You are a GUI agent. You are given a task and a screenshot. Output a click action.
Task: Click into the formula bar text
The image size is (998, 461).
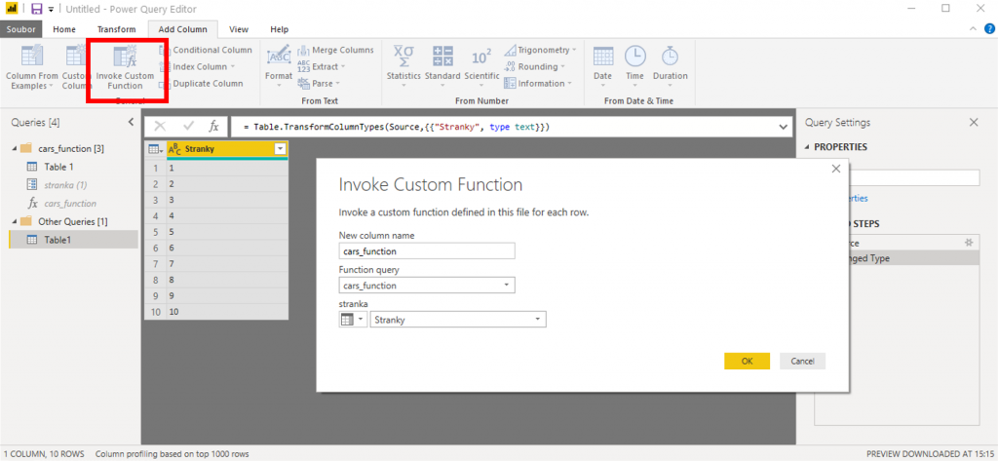click(397, 128)
